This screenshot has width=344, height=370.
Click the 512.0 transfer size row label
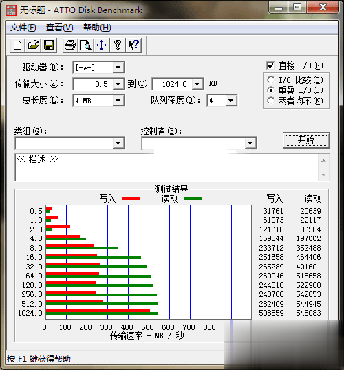point(32,304)
